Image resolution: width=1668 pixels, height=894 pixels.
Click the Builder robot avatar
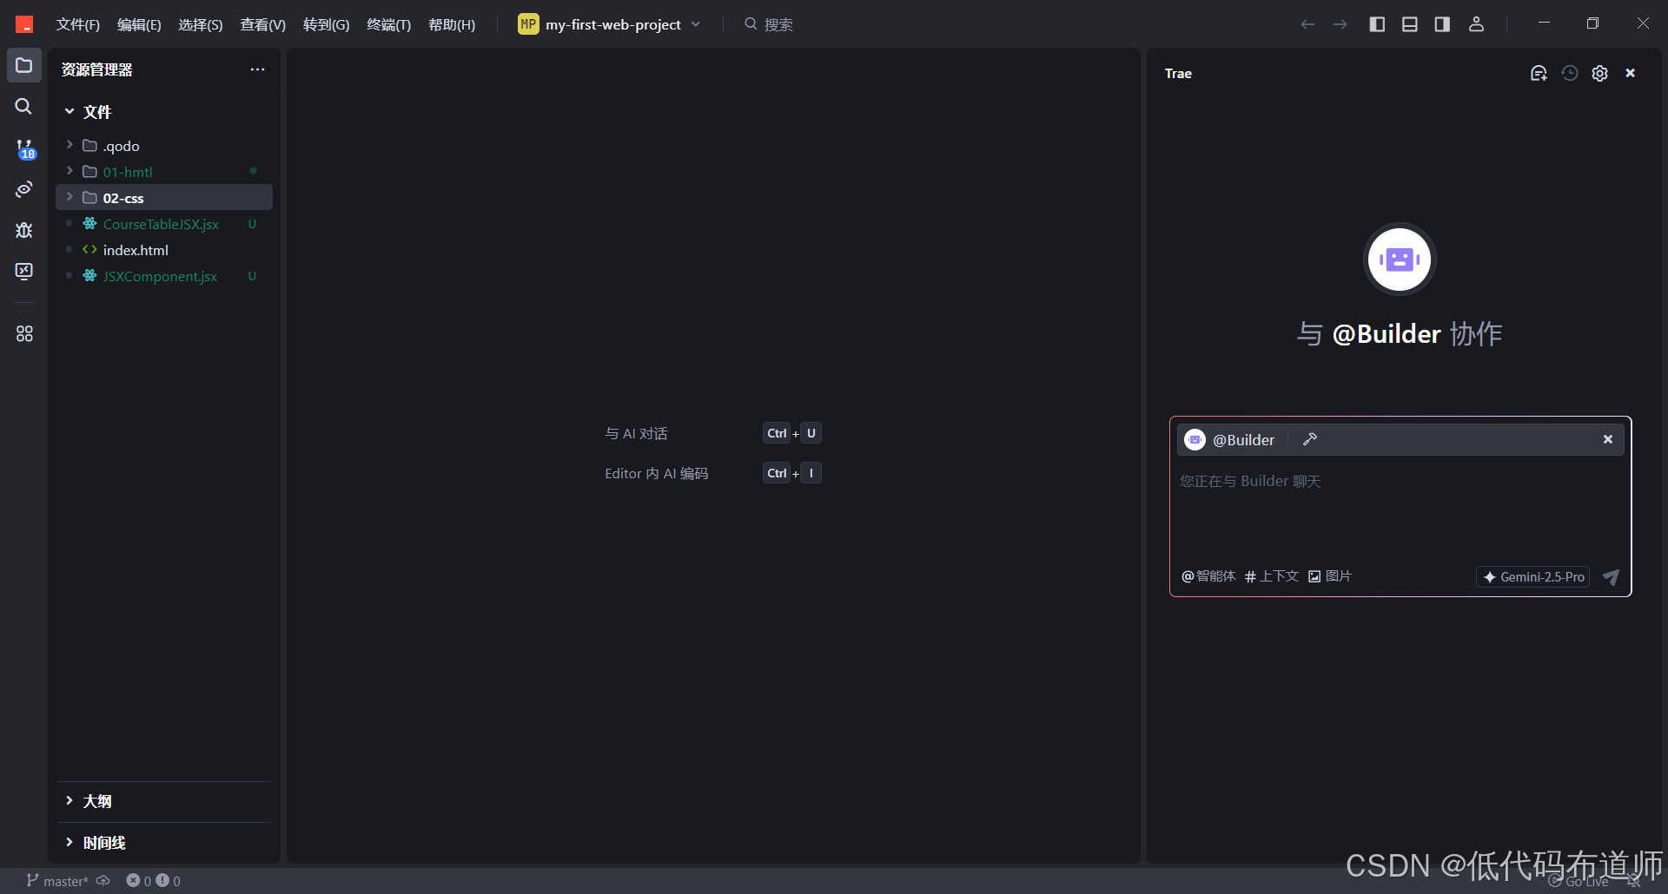click(1400, 259)
